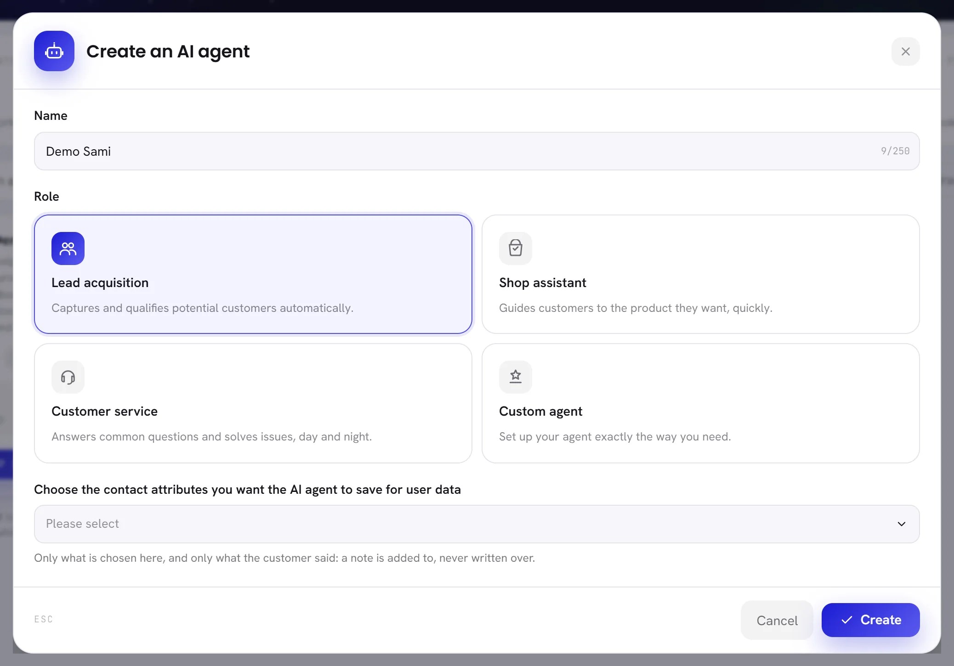Click 'Captures and qualifies potential customers automatically.'
Viewport: 954px width, 666px height.
pyautogui.click(x=202, y=308)
